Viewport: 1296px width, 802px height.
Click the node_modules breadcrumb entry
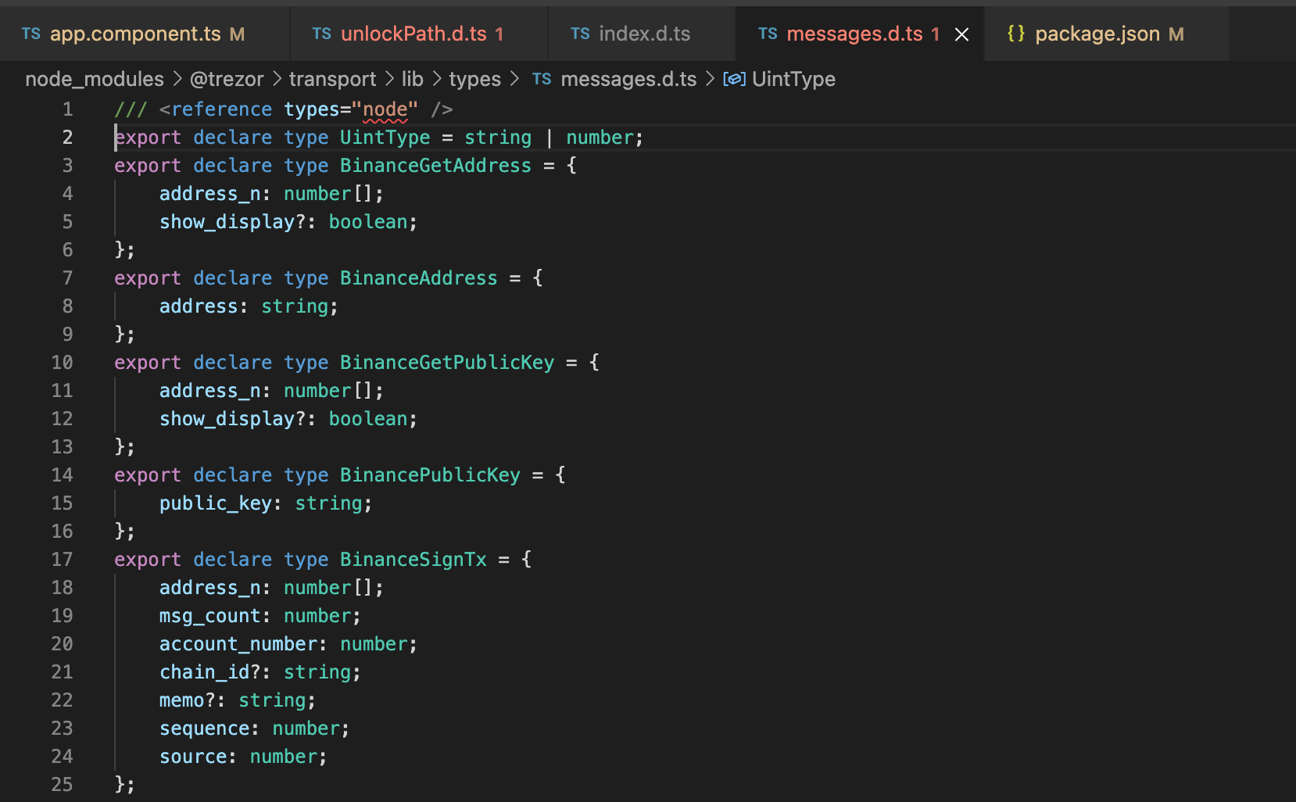tap(94, 79)
